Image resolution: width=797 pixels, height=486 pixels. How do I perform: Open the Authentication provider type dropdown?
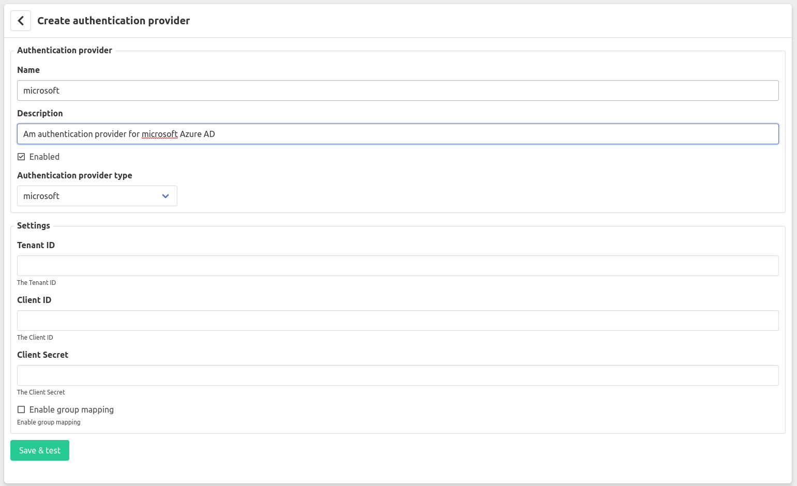click(97, 196)
